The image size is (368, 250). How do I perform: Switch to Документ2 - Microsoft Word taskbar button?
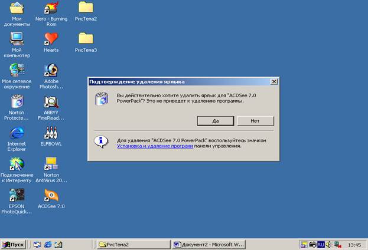coord(209,245)
